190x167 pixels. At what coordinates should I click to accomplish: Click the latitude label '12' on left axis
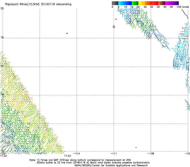(x=2, y=123)
